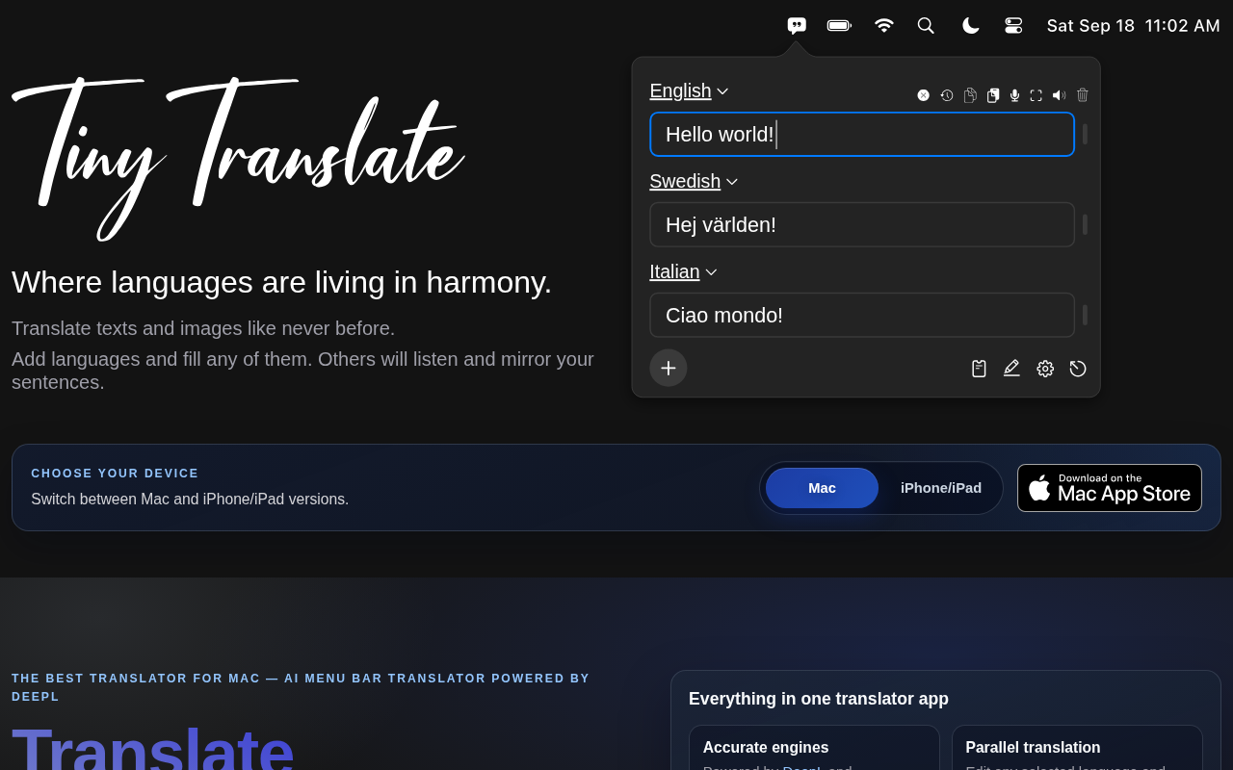
Task: Click the dimmed outlined copy-documents icon
Action: point(970,95)
